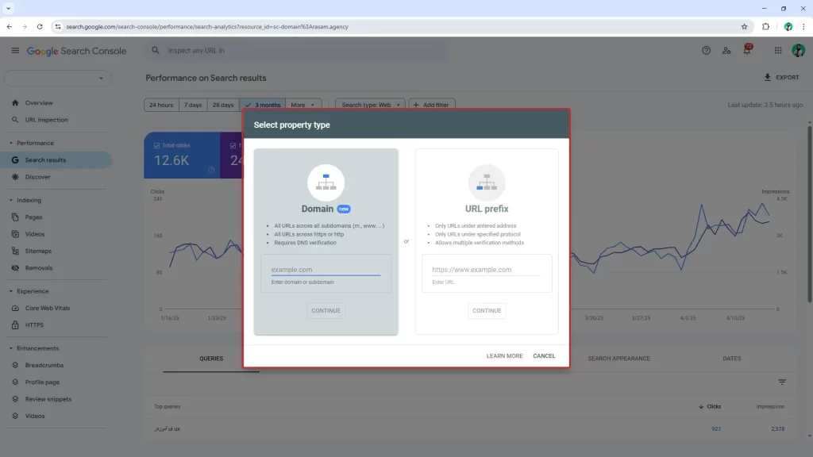Open the Overview page in the sidebar
This screenshot has height=457, width=813.
tap(39, 102)
